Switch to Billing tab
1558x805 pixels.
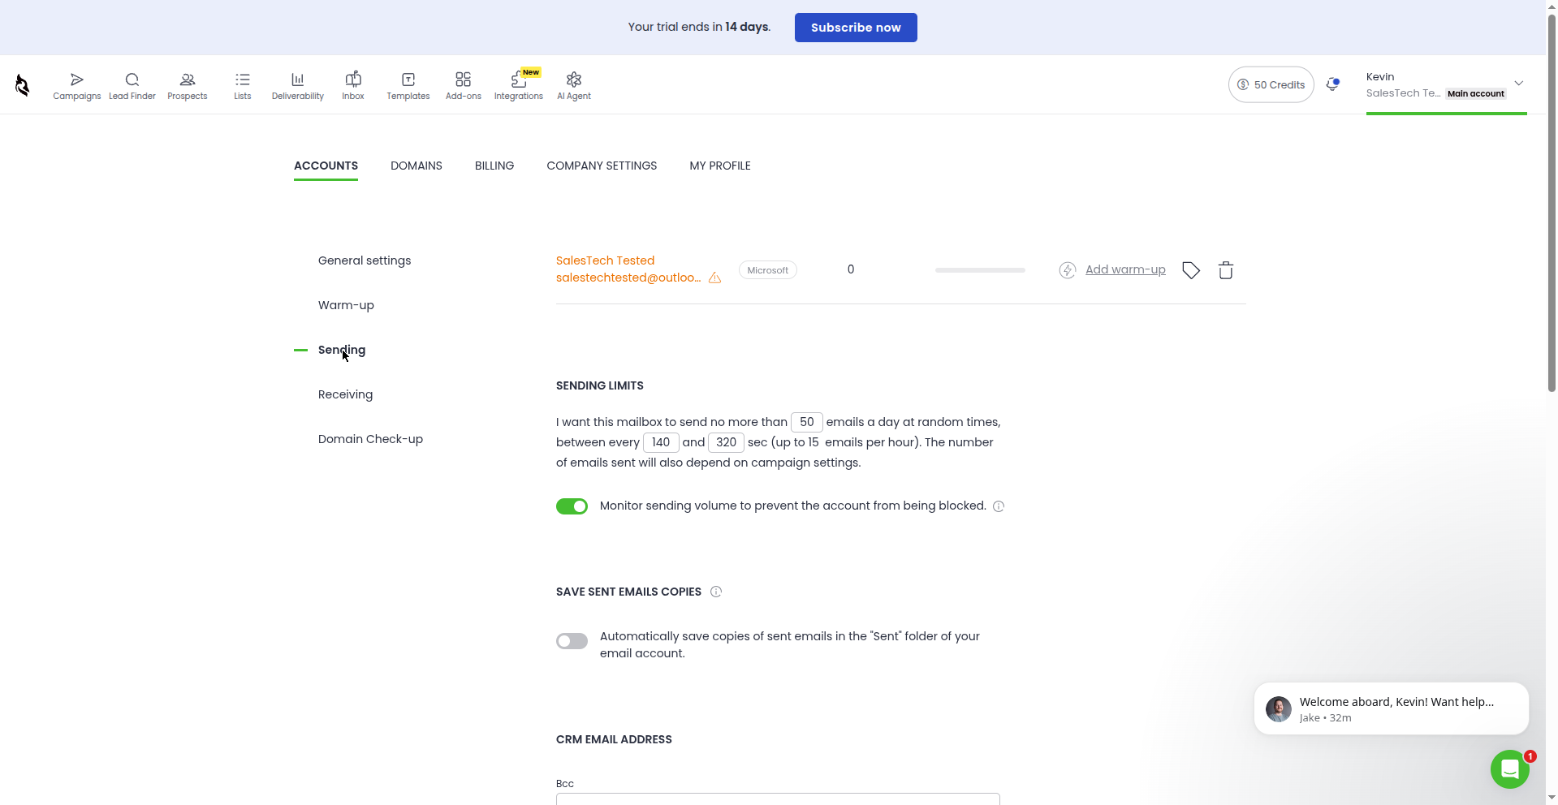click(494, 166)
